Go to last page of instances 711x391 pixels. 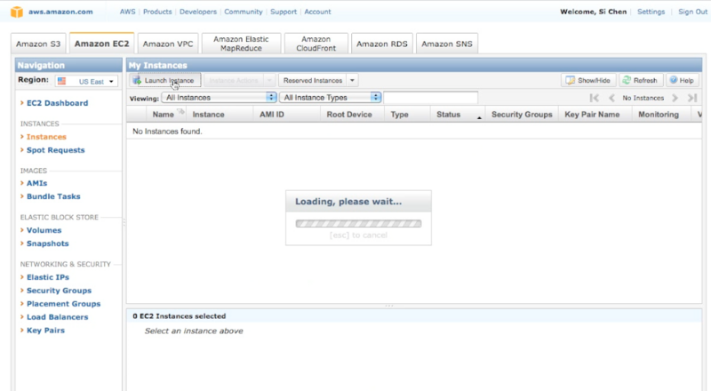[692, 98]
